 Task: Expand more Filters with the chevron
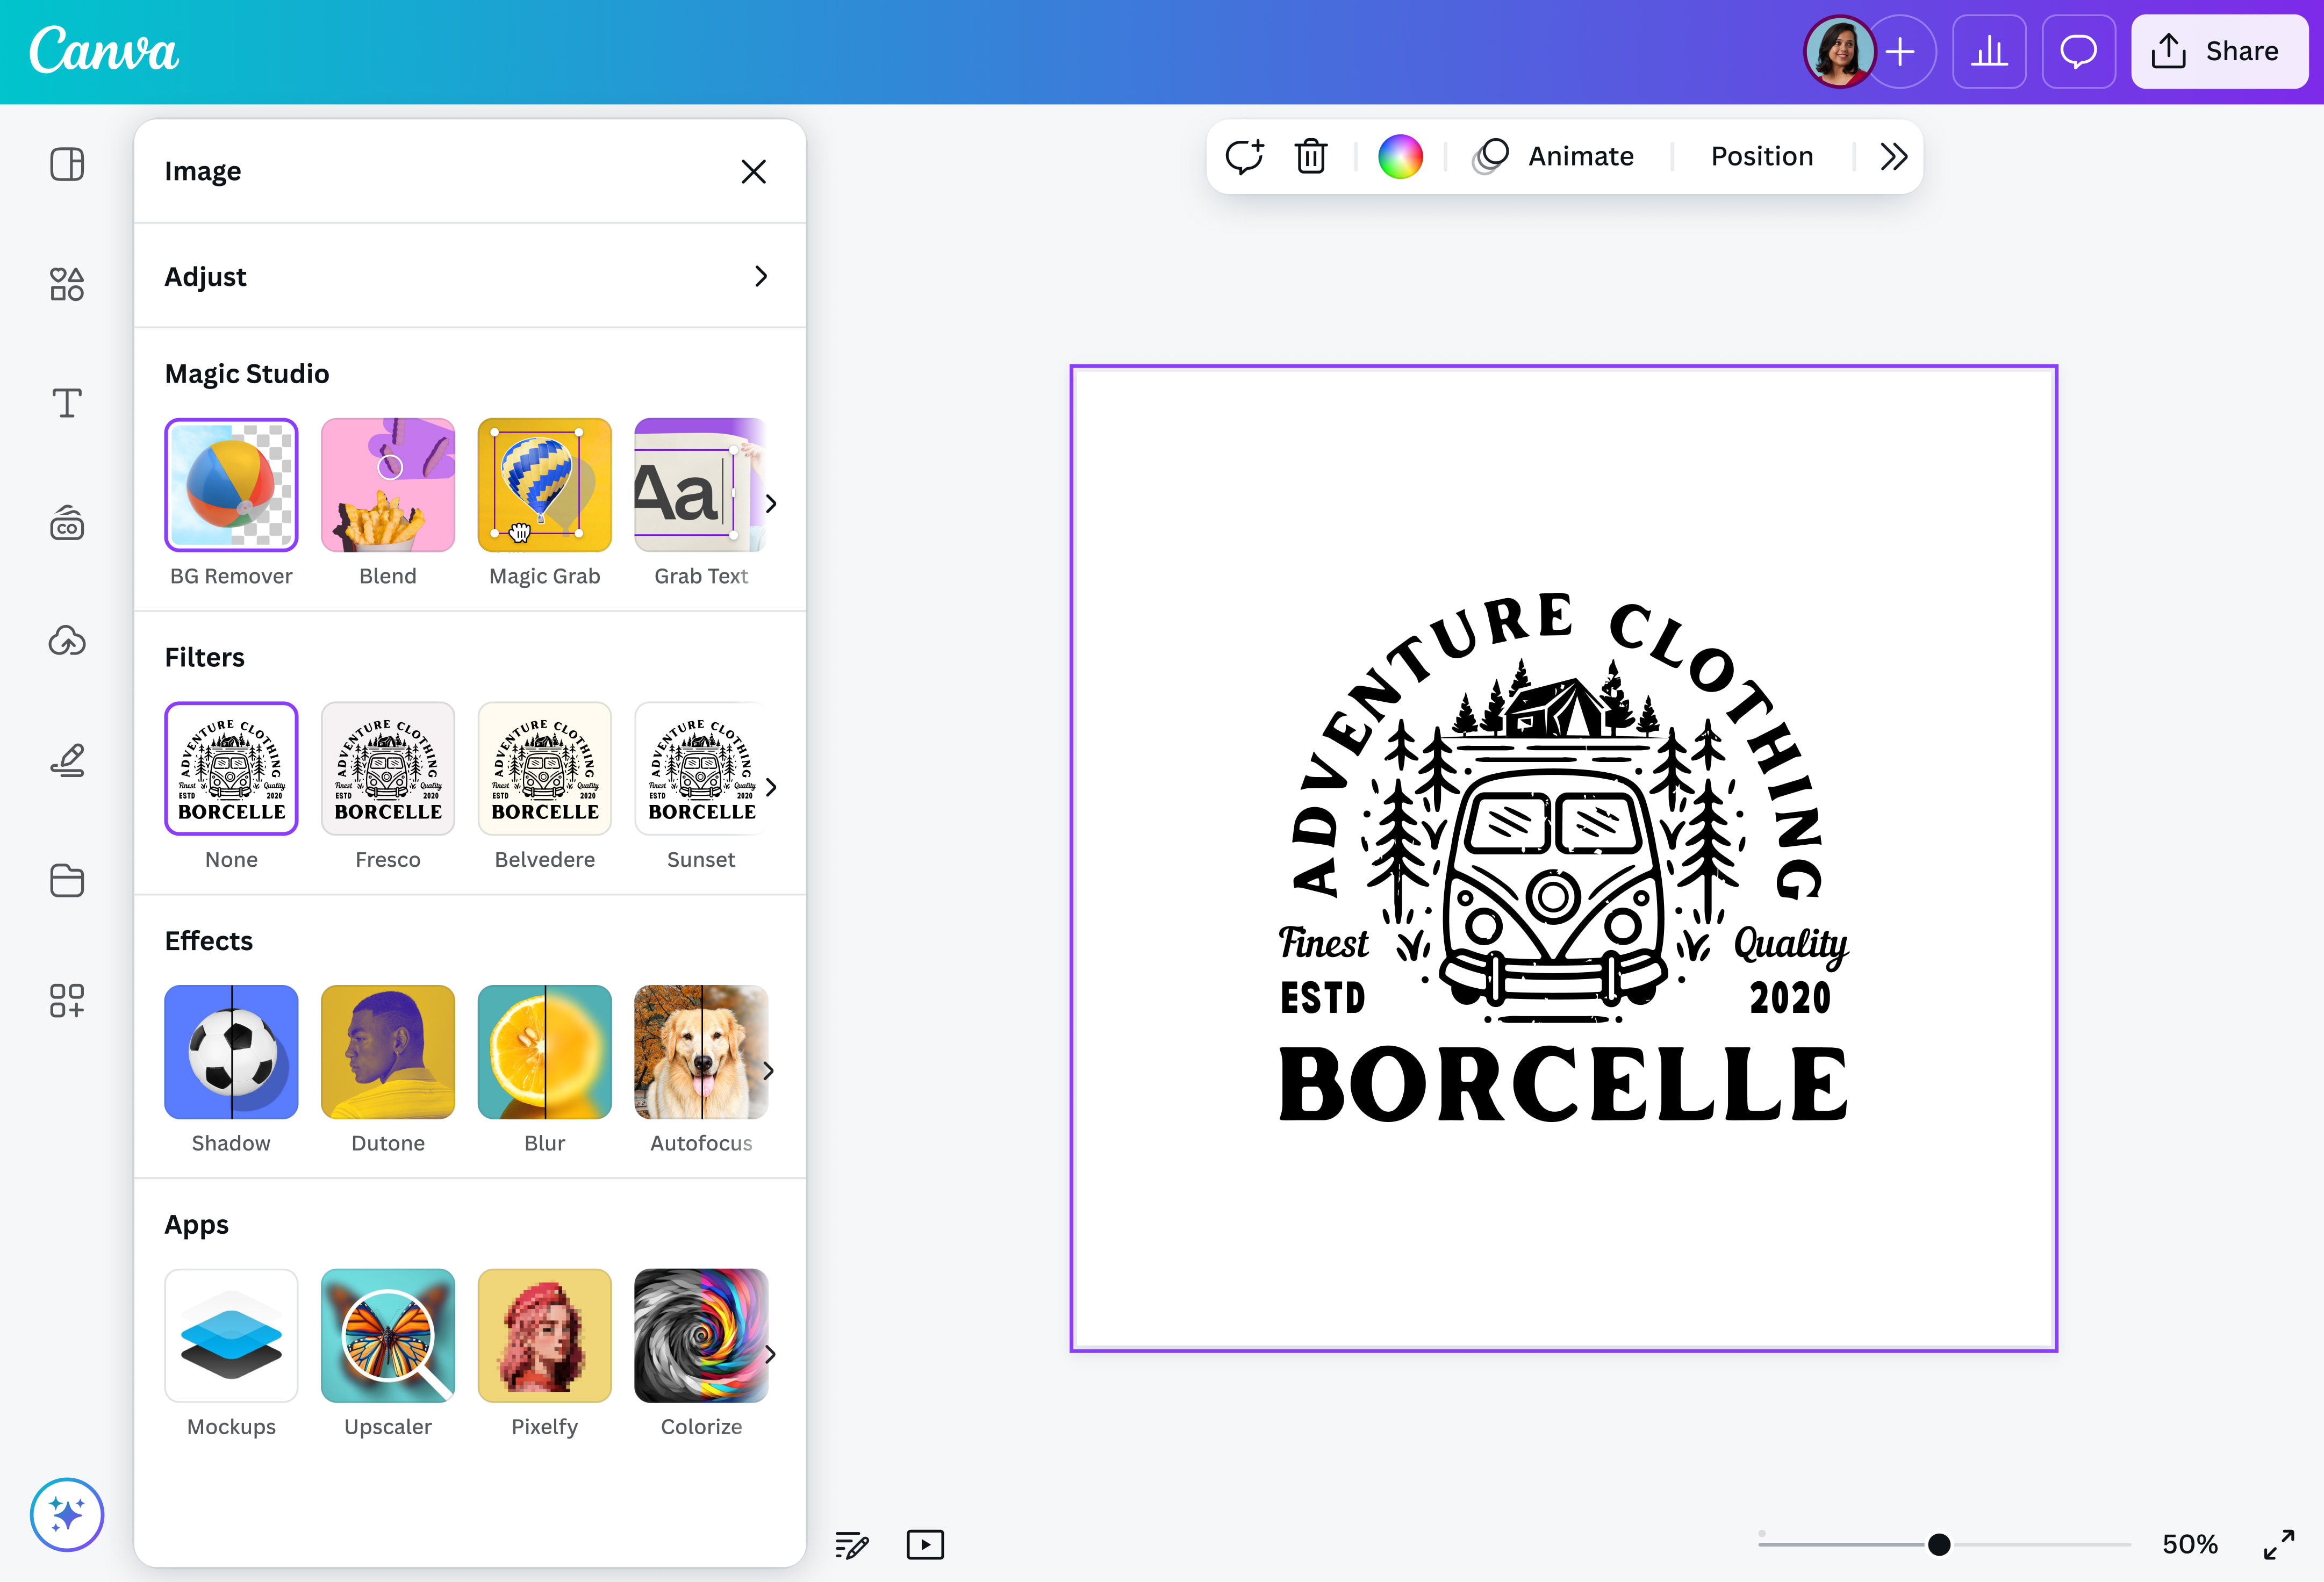pyautogui.click(x=770, y=787)
